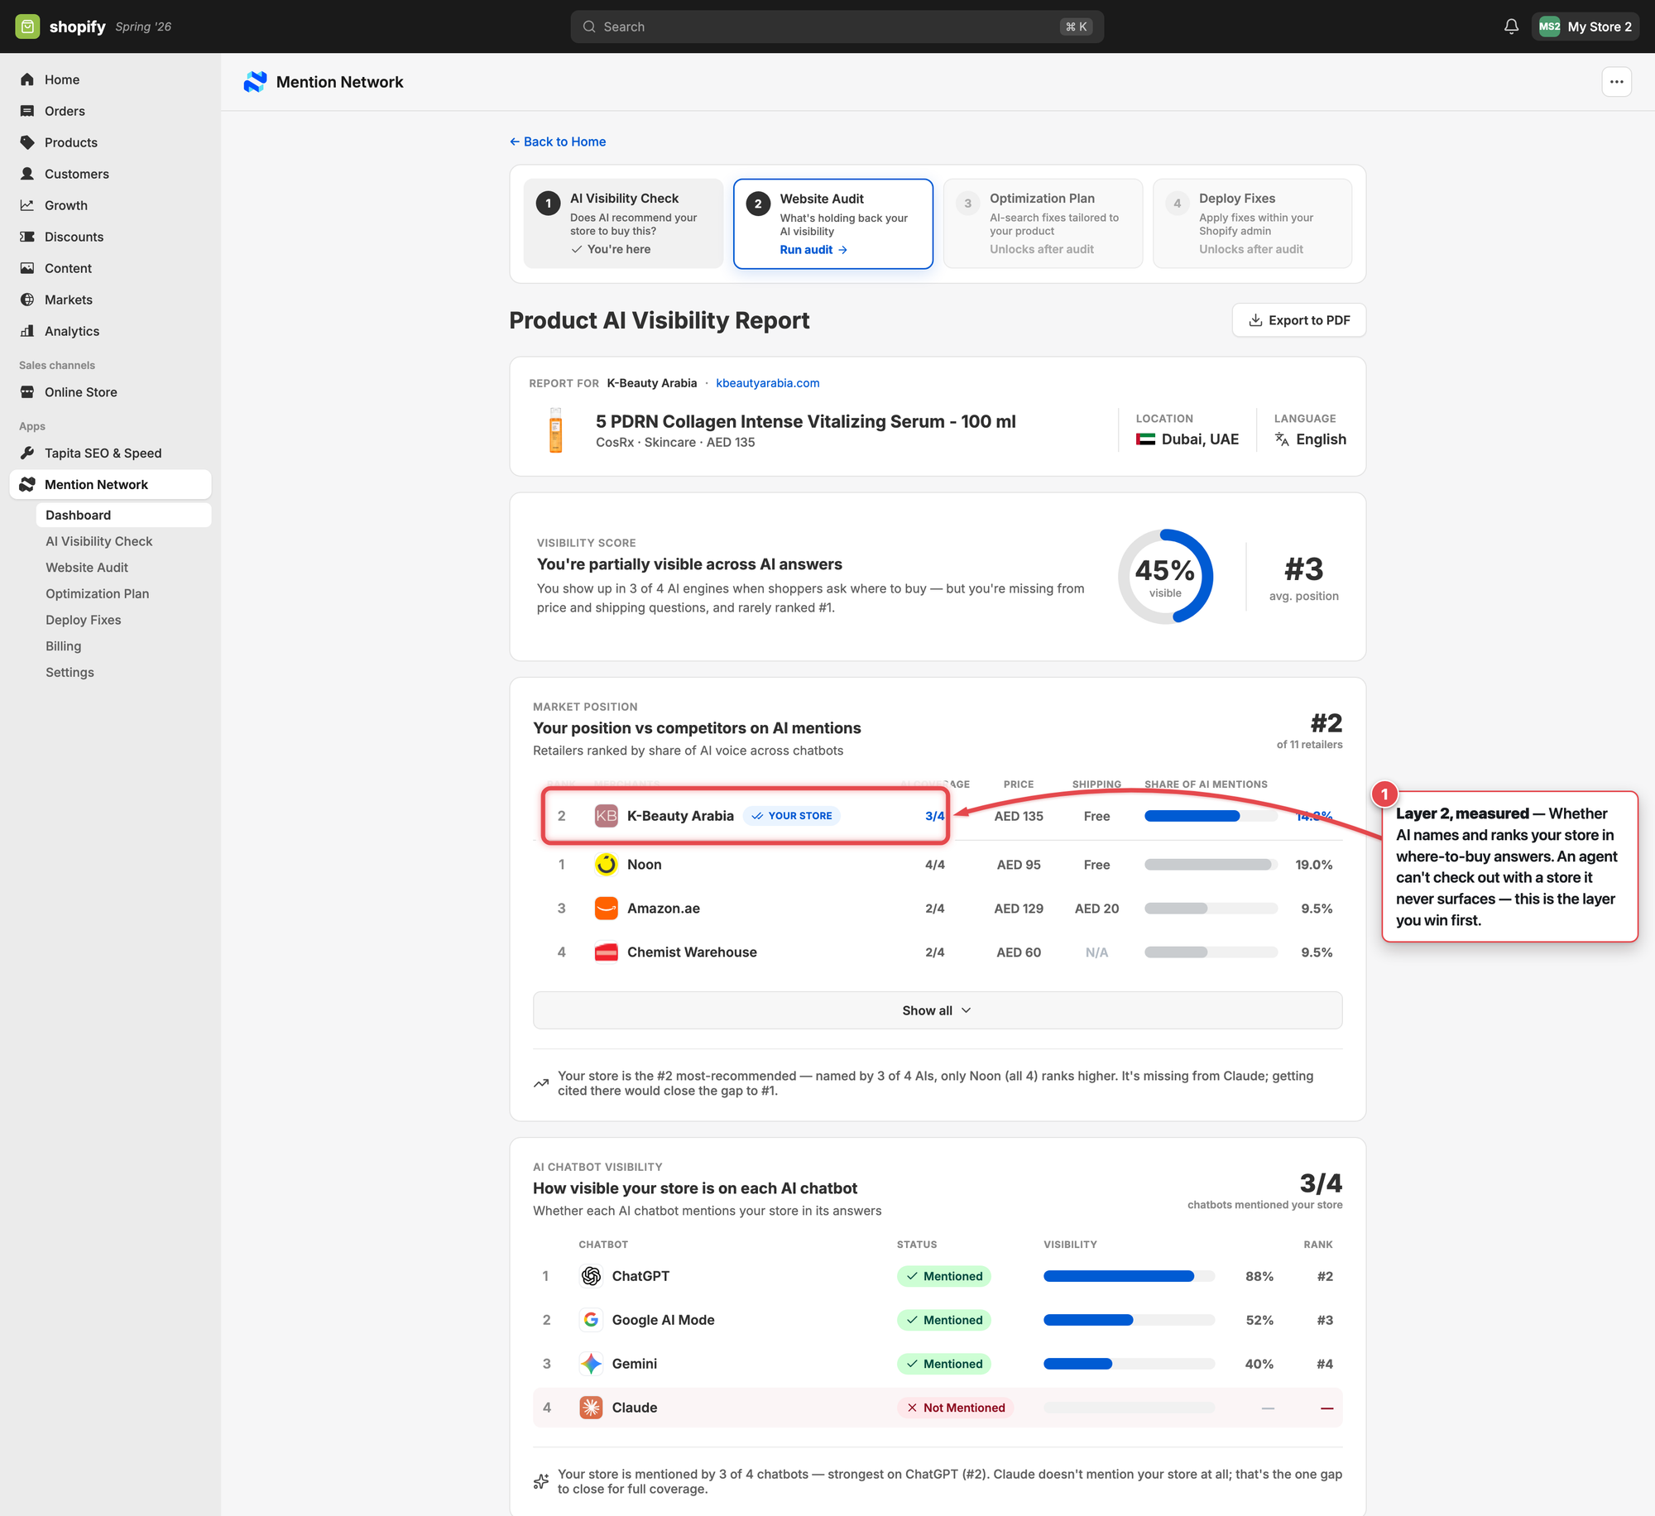The width and height of the screenshot is (1655, 1516).
Task: Click ChatGPT's 88% visibility bar
Action: 1129,1276
